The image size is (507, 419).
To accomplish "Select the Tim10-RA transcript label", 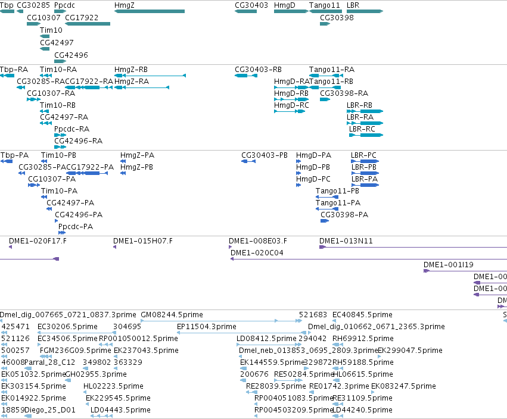I will click(58, 70).
